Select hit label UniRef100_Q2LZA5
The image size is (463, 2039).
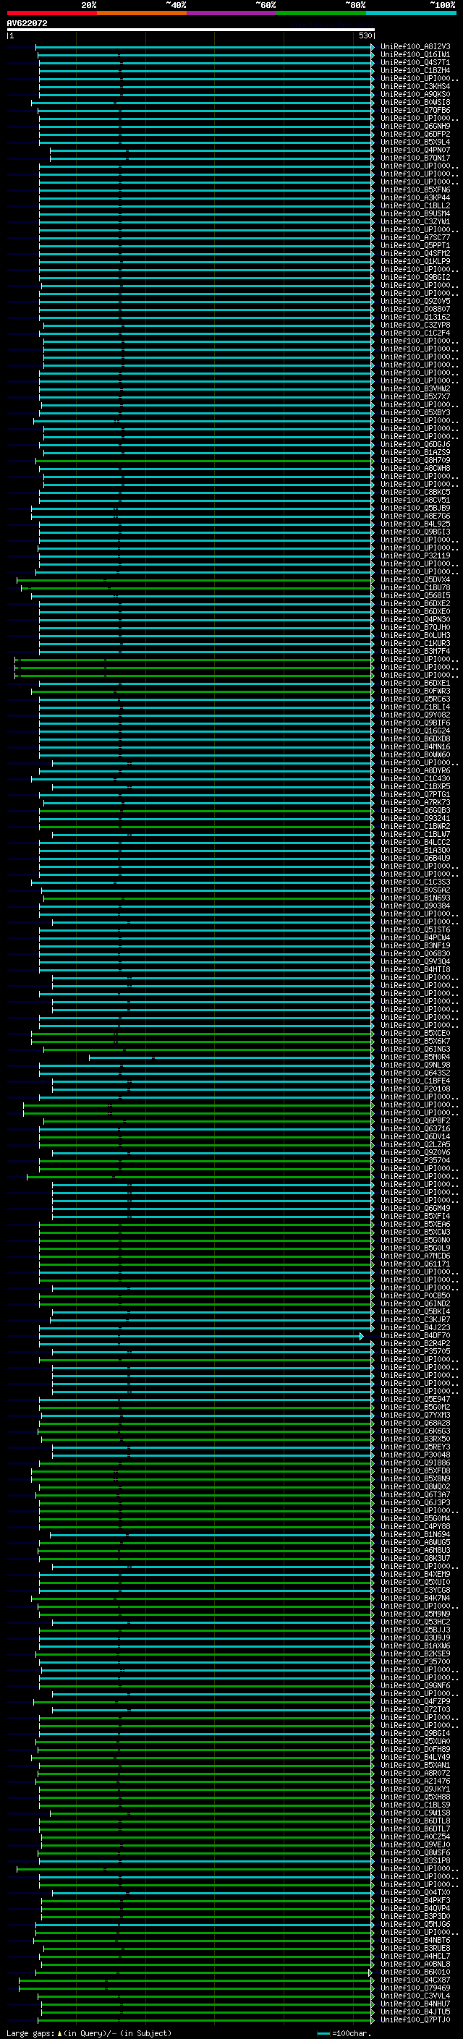click(x=415, y=1144)
